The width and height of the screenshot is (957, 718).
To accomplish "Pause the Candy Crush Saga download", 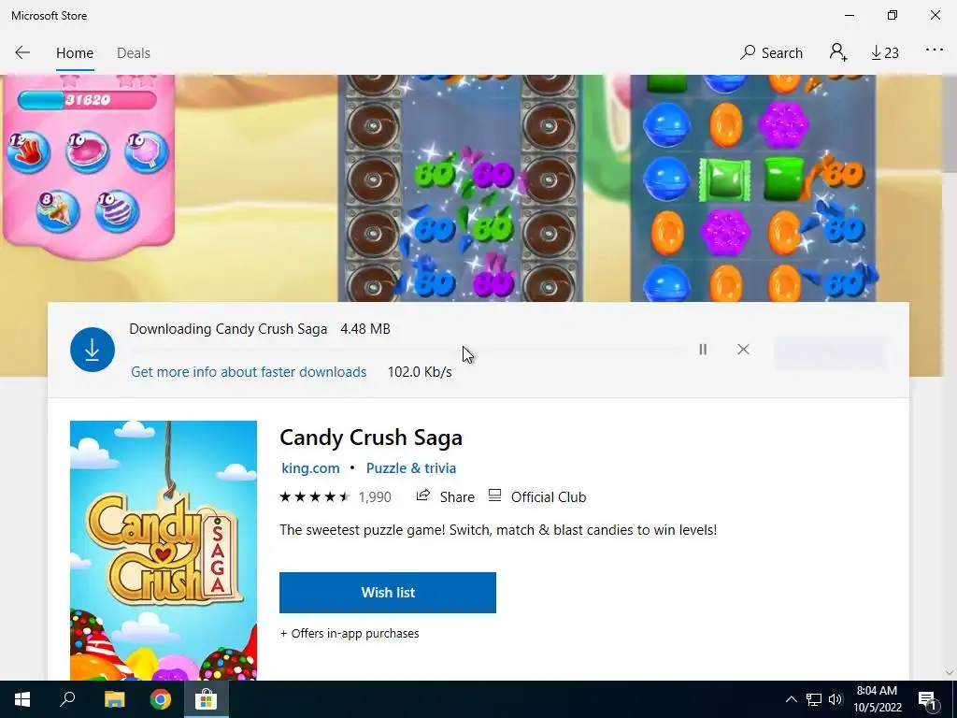I will [703, 350].
